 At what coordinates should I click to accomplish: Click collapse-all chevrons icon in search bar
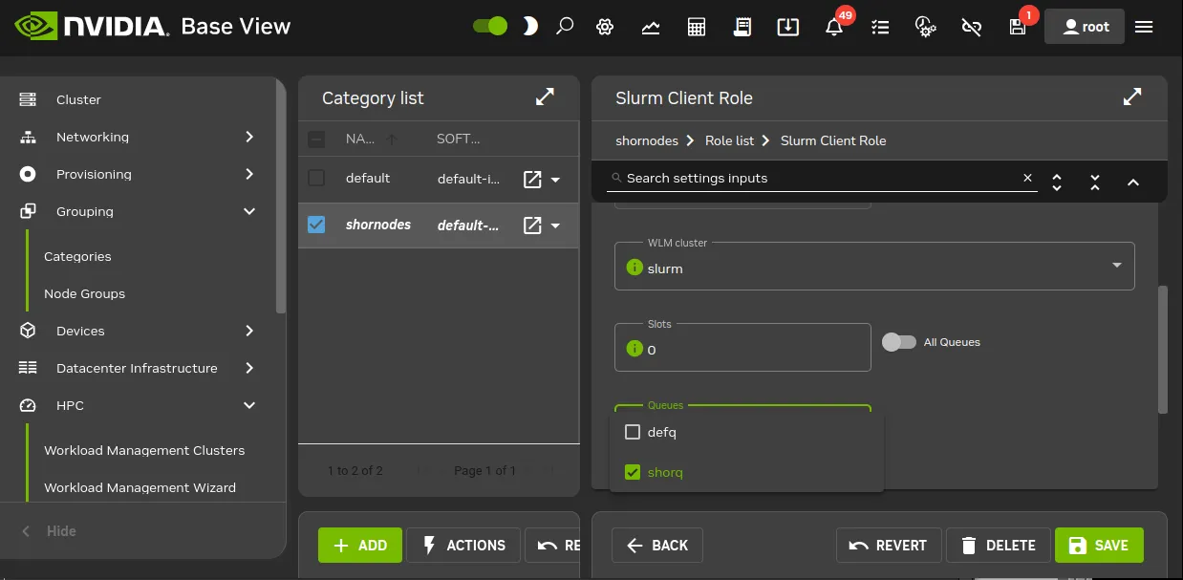1095,182
